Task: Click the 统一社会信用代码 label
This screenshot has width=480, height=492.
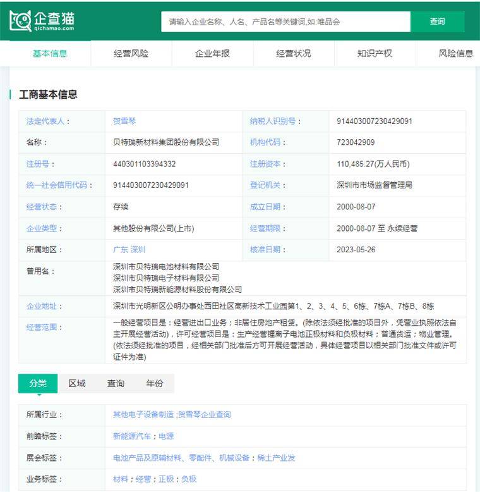Action: click(57, 185)
